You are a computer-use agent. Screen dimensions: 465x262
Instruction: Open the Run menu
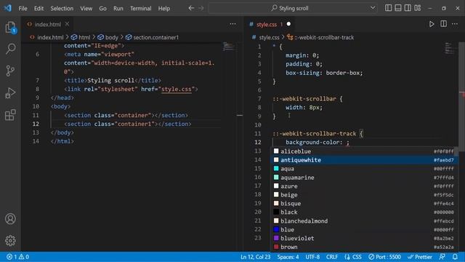pos(118,8)
